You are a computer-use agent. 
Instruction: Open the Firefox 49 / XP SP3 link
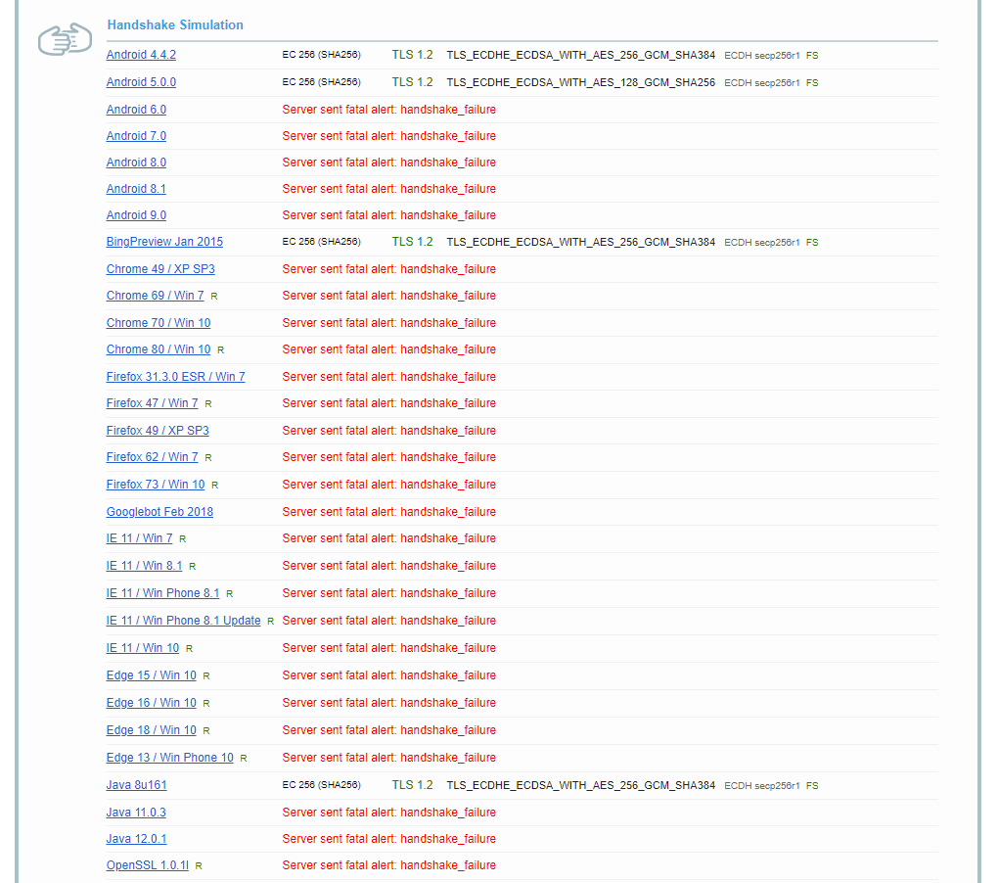158,431
